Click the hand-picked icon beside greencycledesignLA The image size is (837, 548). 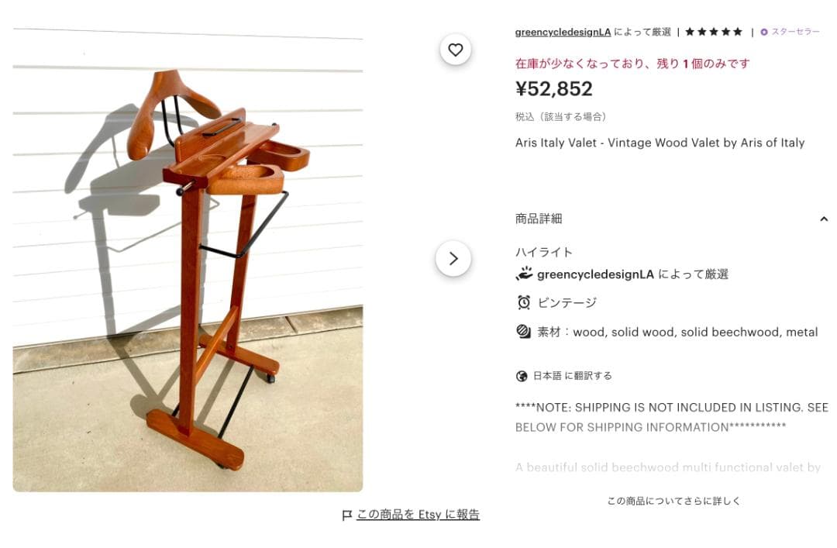(524, 274)
